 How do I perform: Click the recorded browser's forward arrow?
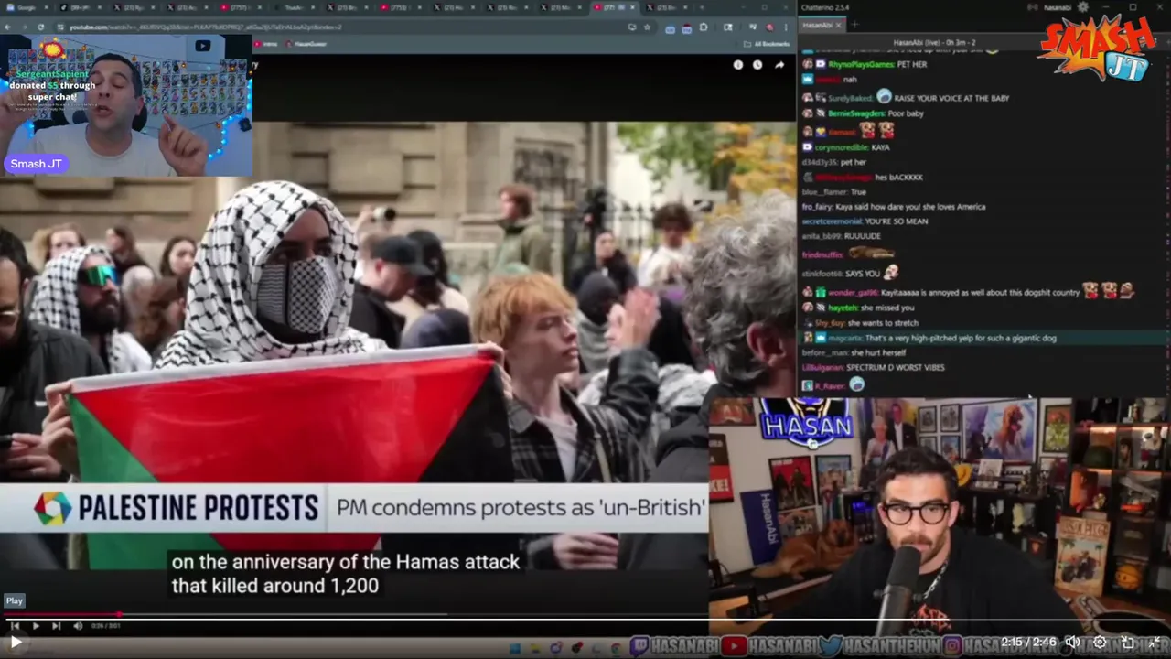click(24, 27)
